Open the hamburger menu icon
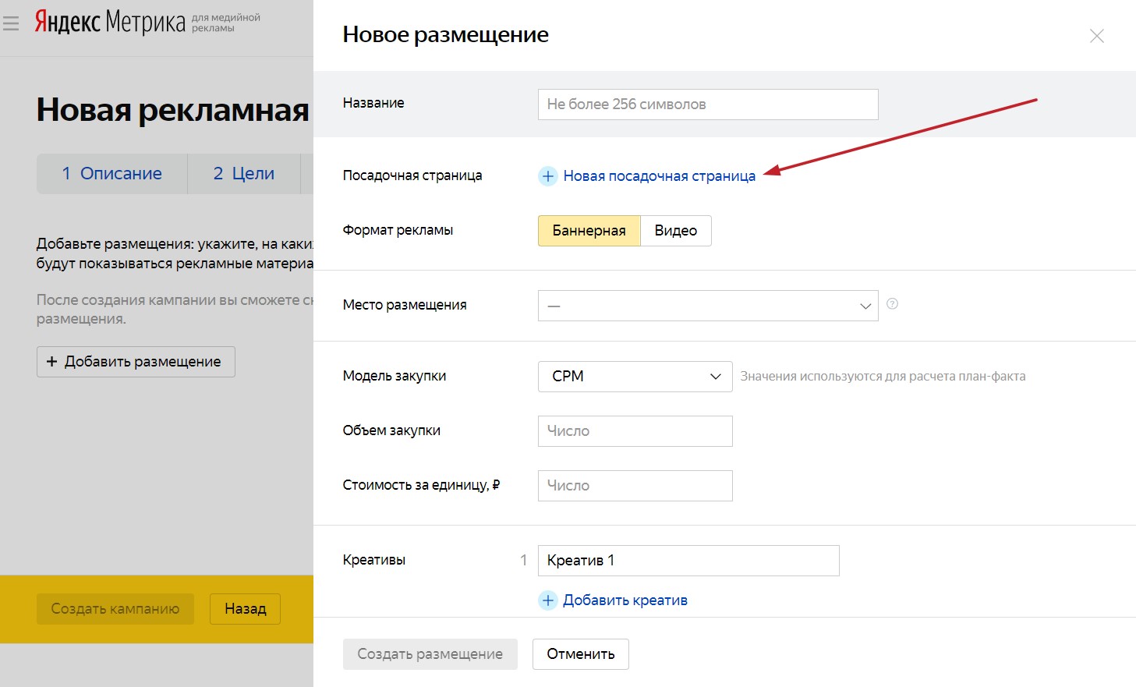This screenshot has height=687, width=1136. tap(11, 24)
